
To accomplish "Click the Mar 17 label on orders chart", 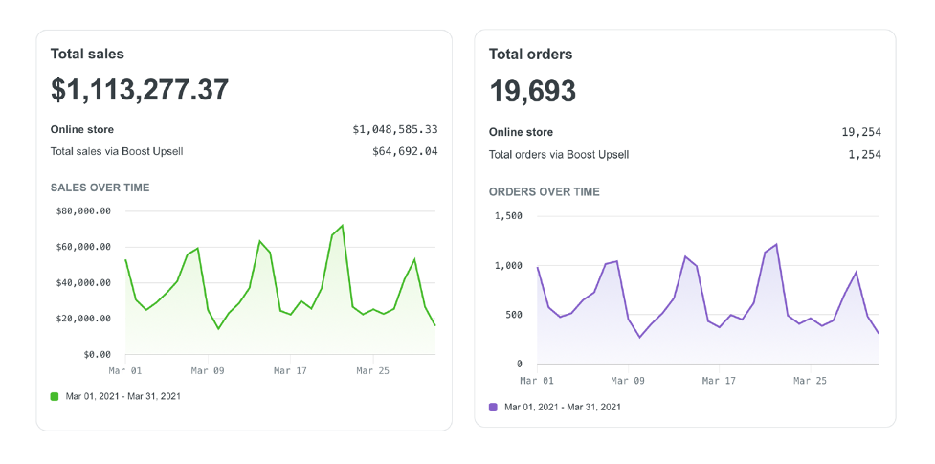I will coord(719,380).
